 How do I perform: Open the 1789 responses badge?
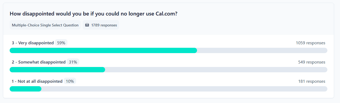click(x=101, y=25)
